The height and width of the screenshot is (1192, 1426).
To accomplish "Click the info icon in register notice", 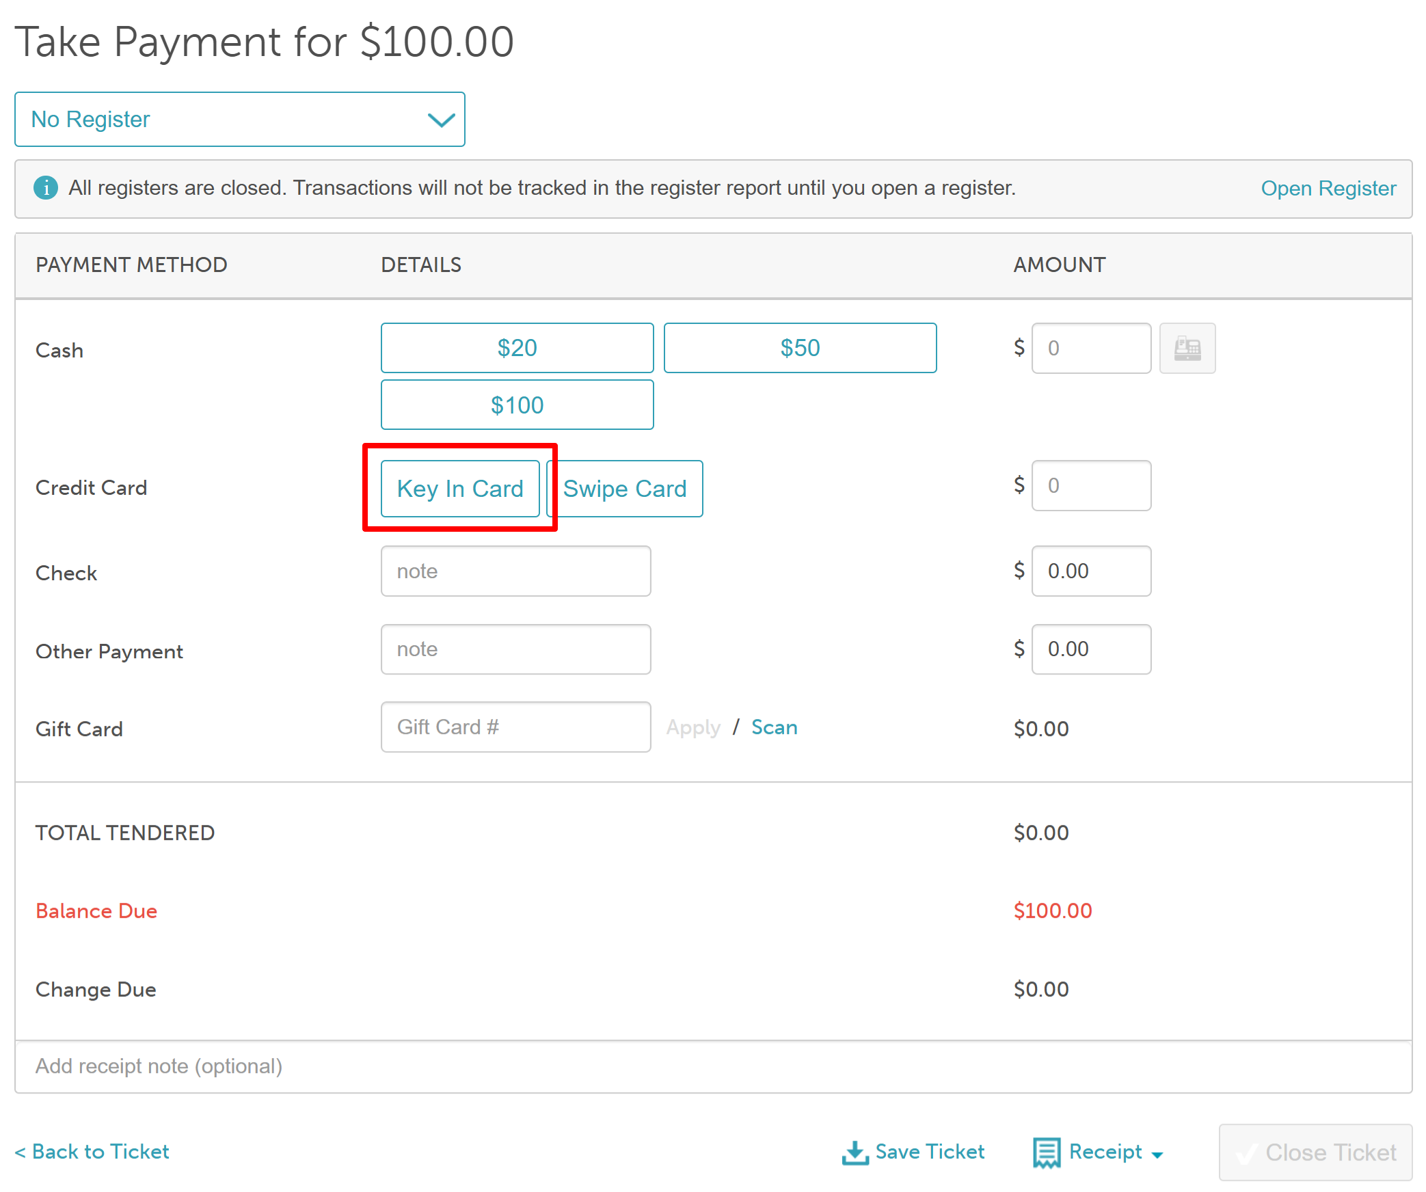I will 46,187.
